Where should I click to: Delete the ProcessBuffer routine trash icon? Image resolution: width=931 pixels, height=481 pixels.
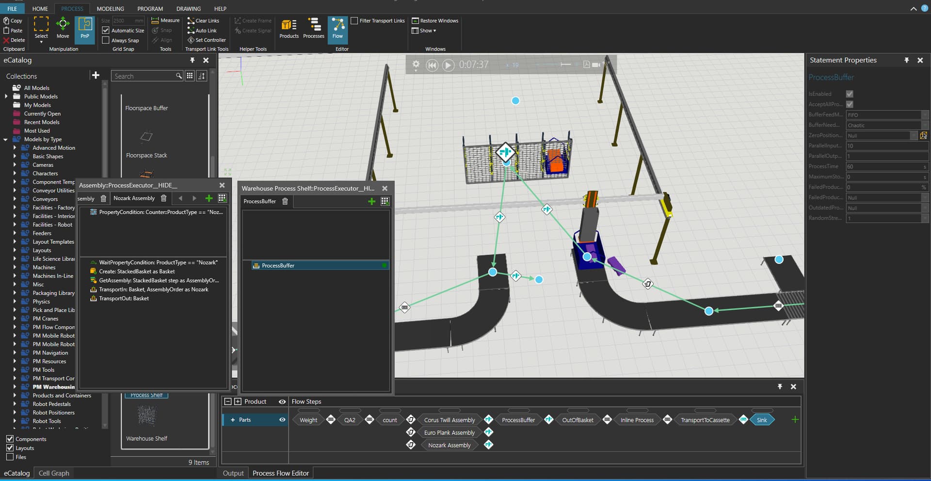pos(285,201)
